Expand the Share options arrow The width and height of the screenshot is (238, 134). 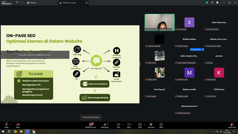(x=145, y=124)
